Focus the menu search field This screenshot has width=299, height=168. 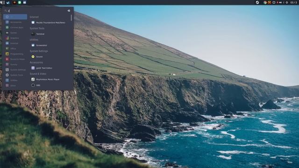pos(37,11)
